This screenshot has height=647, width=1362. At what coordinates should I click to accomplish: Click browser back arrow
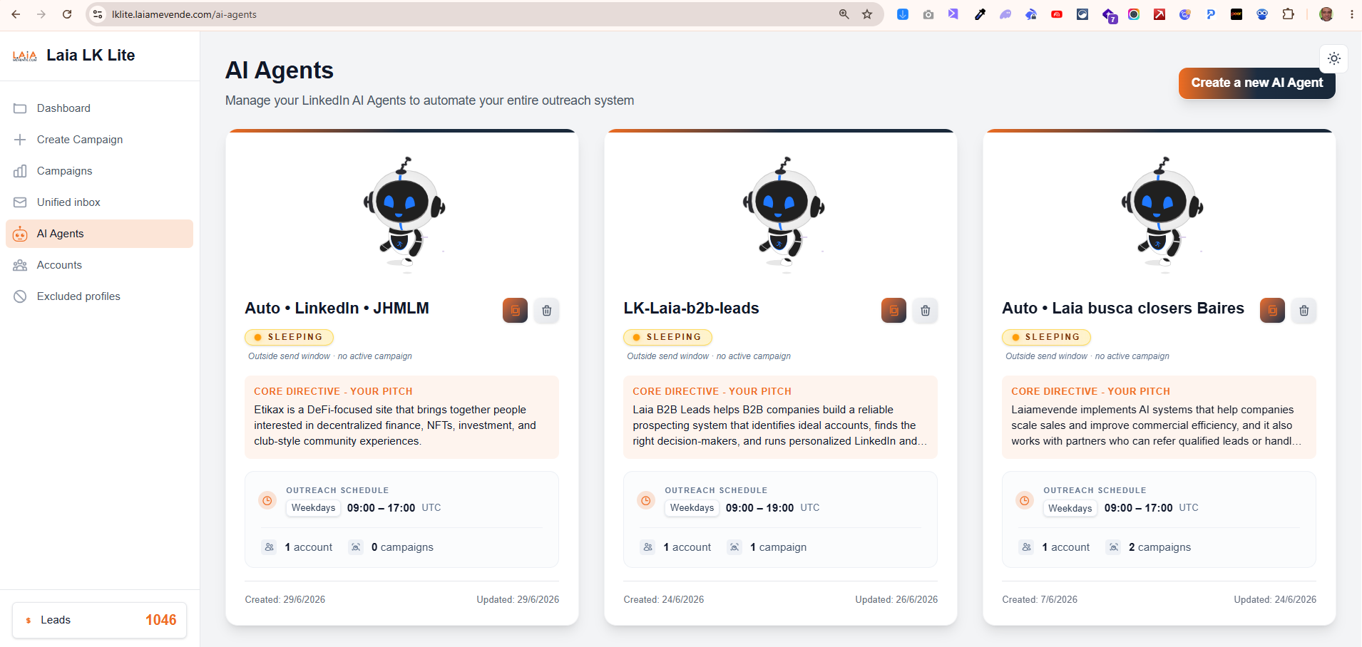pyautogui.click(x=16, y=14)
